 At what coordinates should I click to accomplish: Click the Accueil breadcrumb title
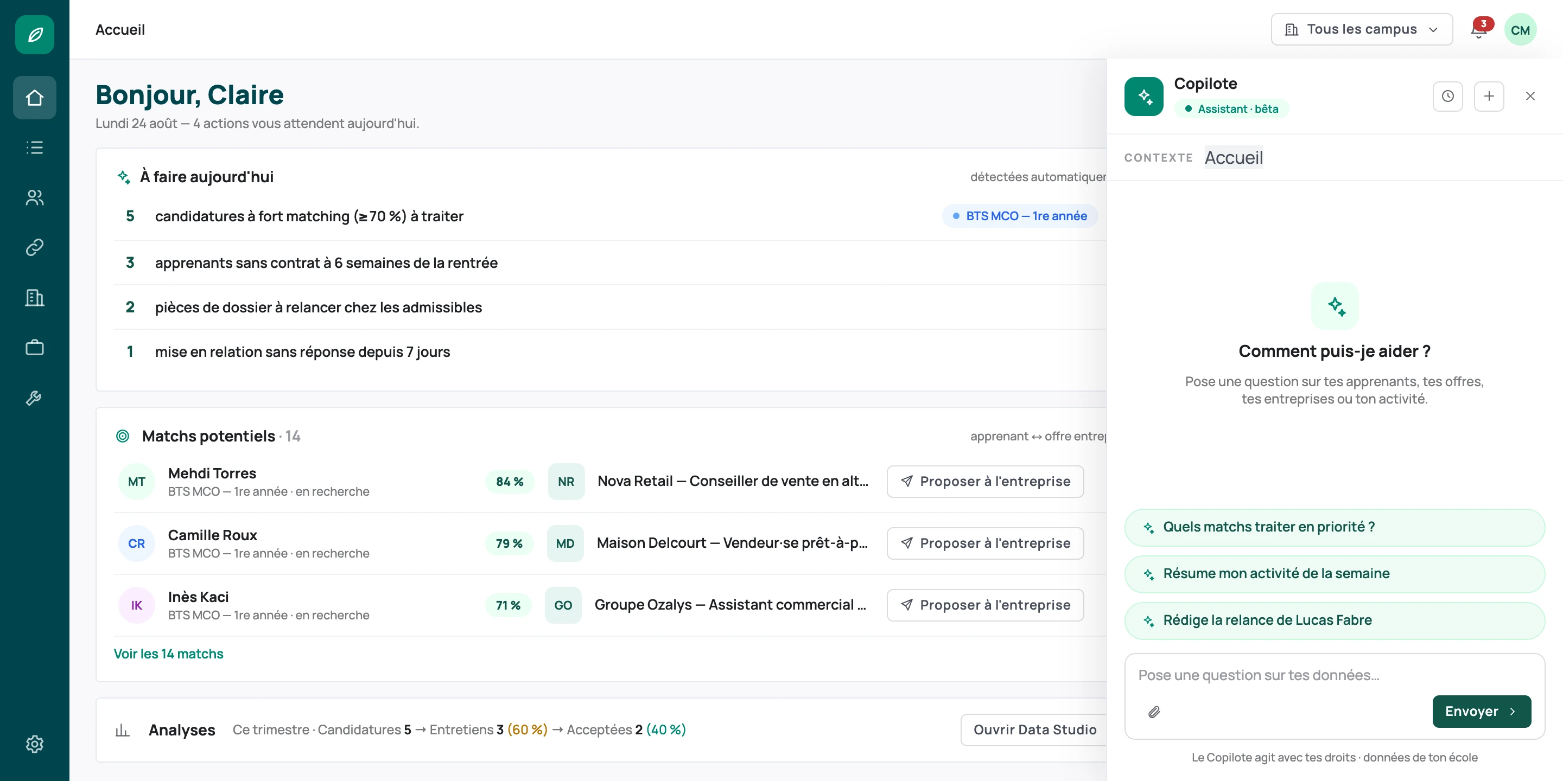[120, 30]
